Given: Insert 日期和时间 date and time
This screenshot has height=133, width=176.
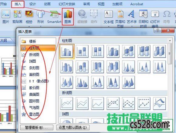Looking at the screenshot, I should click(x=144, y=18).
